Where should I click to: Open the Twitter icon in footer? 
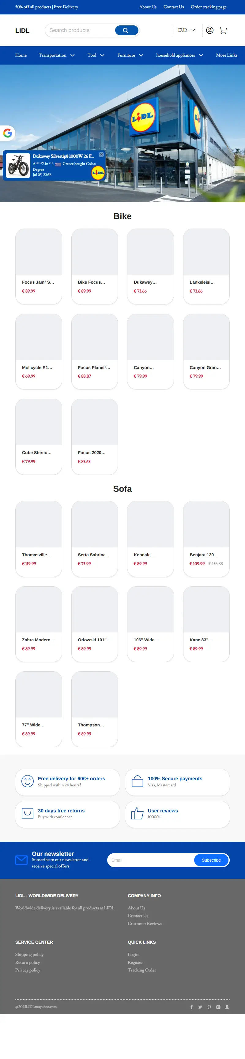200,1007
